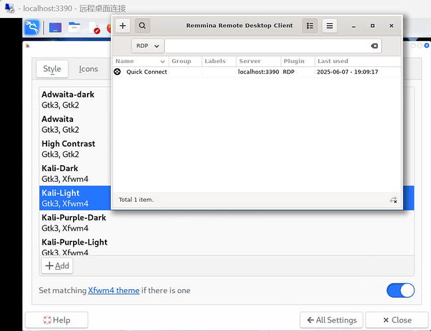431x331 pixels.
Task: Open the file manager panel icon
Action: [74, 27]
